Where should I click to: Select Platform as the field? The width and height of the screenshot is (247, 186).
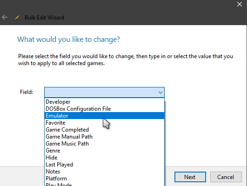[104, 179]
